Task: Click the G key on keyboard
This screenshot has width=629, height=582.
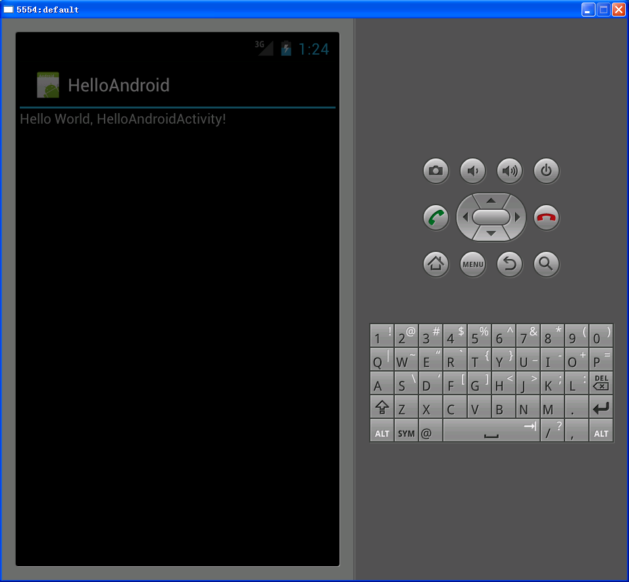Action: 479,383
